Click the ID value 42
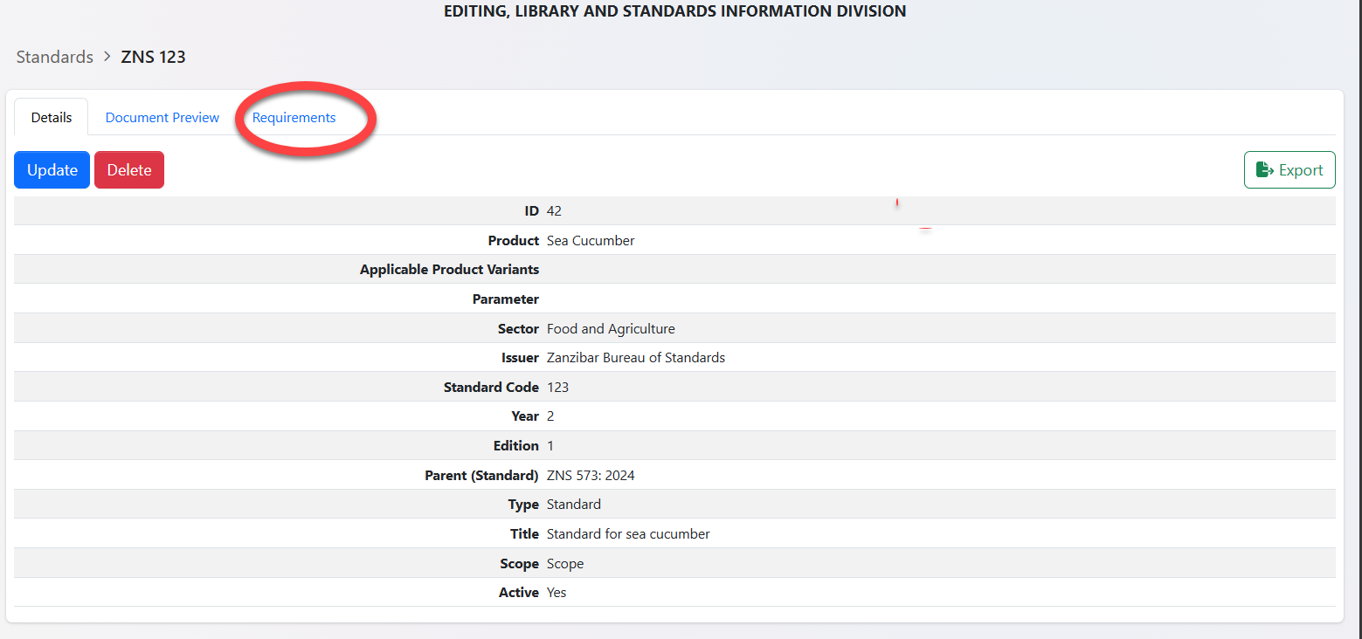Viewport: 1362px width, 639px height. coord(554,211)
